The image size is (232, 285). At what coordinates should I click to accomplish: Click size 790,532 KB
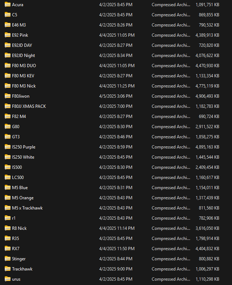click(209, 25)
